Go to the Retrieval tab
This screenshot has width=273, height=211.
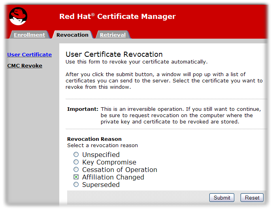pos(113,35)
